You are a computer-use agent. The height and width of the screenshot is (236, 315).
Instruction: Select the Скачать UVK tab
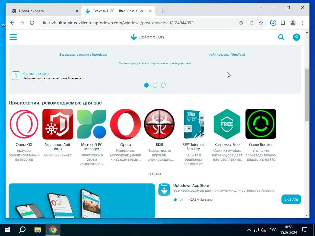click(x=118, y=11)
